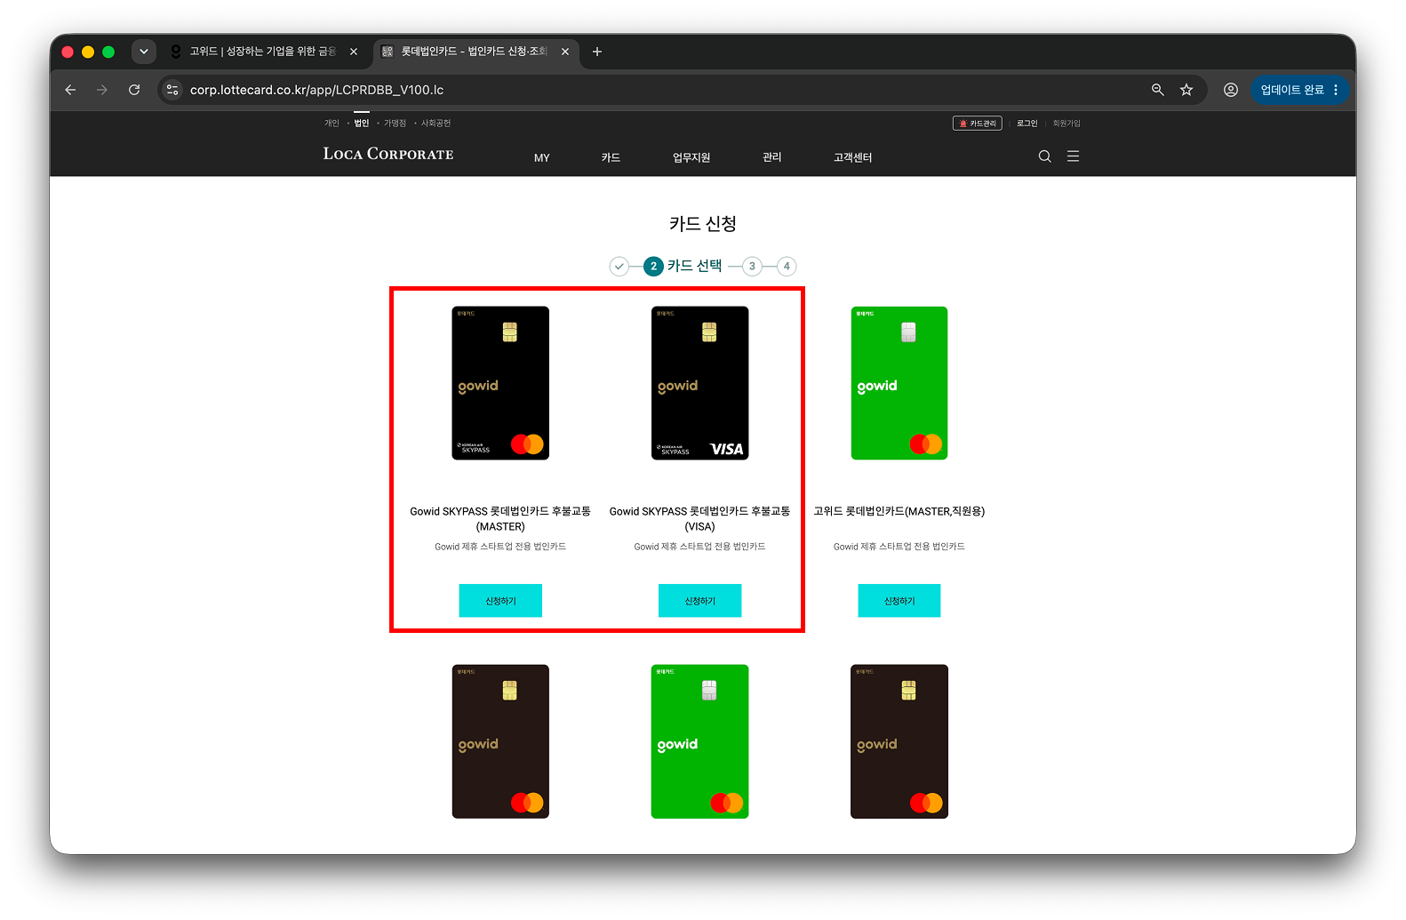Viewport: 1406px width, 920px height.
Task: Select the 롯데법인카드 tab
Action: pyautogui.click(x=475, y=52)
